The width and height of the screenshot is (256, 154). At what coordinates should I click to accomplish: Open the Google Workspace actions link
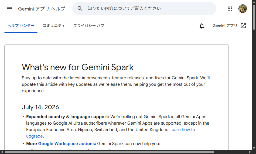click(66, 144)
